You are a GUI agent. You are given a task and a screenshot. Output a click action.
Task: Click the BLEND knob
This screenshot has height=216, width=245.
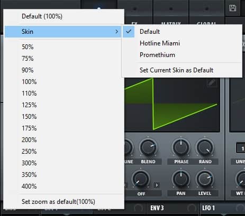[148, 147]
